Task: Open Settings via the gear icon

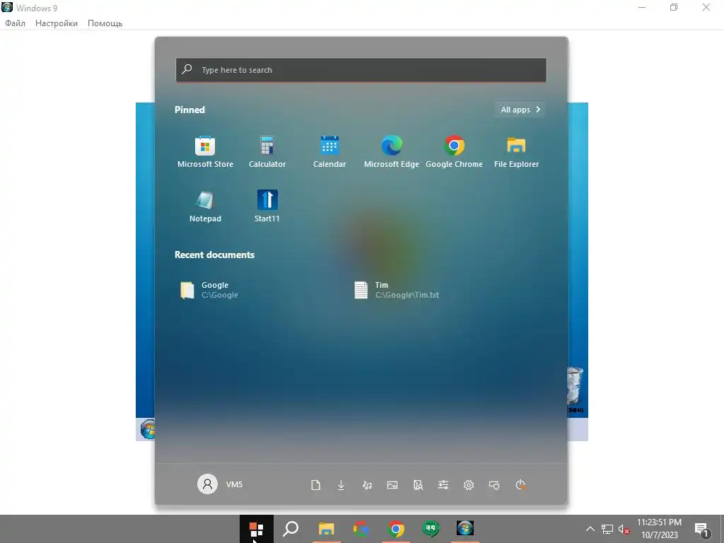Action: 469,485
